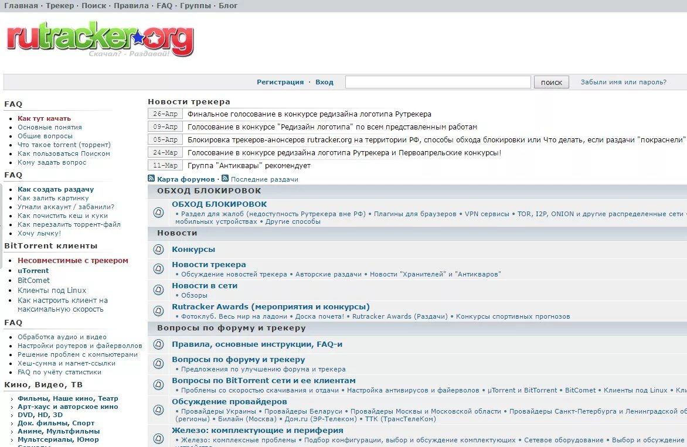Expand Док. фильмы, Спорт category
Screen dimensions: 687x447
(12, 424)
